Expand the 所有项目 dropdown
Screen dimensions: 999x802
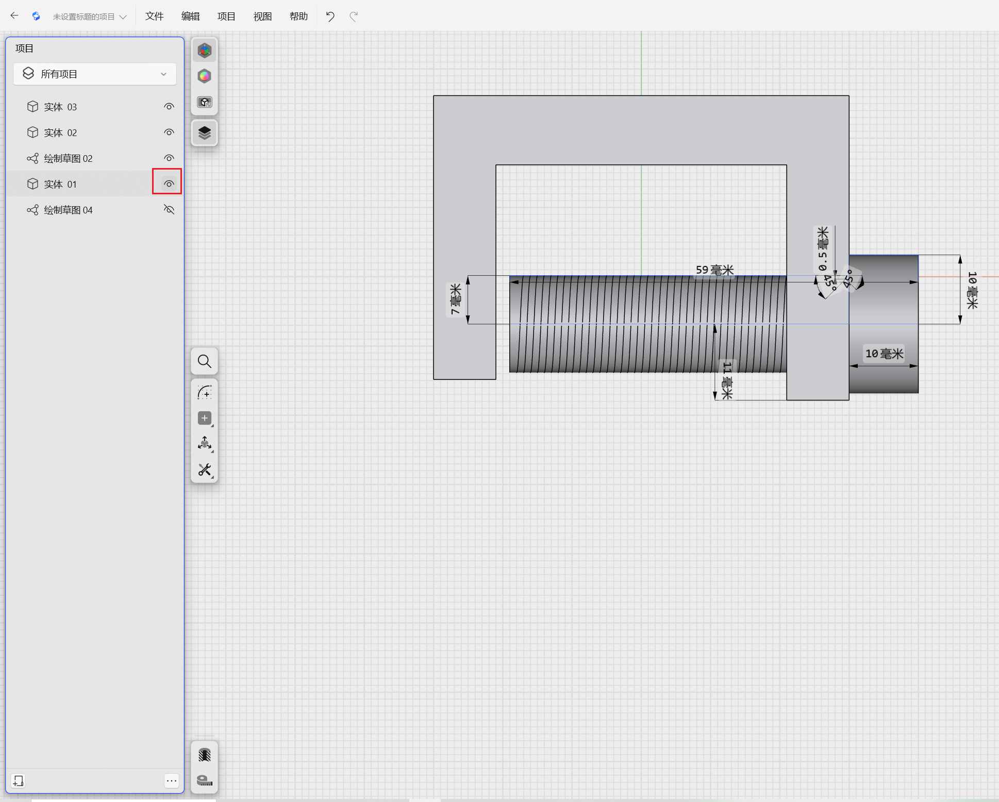[x=95, y=74]
